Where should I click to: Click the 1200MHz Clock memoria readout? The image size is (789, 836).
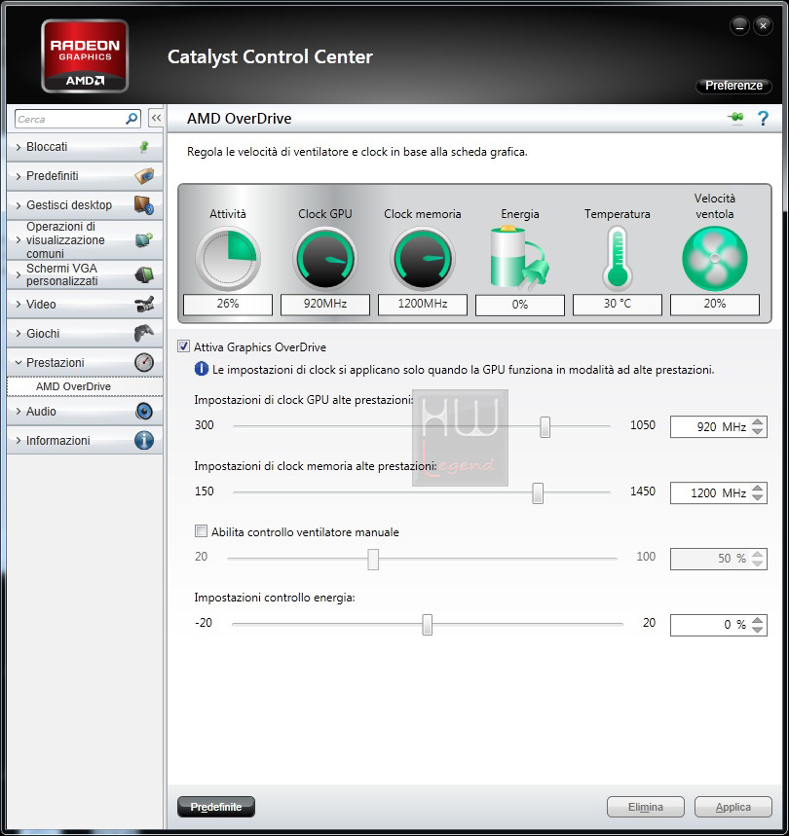pyautogui.click(x=423, y=304)
